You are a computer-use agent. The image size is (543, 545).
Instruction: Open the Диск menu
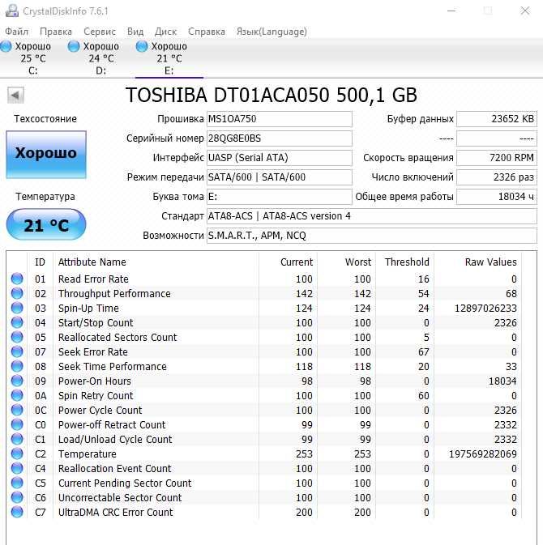click(x=165, y=32)
